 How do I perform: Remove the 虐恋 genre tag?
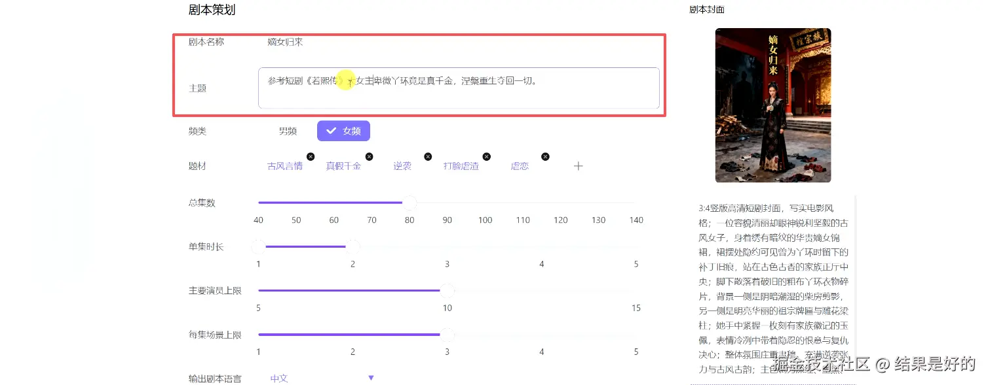tap(545, 157)
